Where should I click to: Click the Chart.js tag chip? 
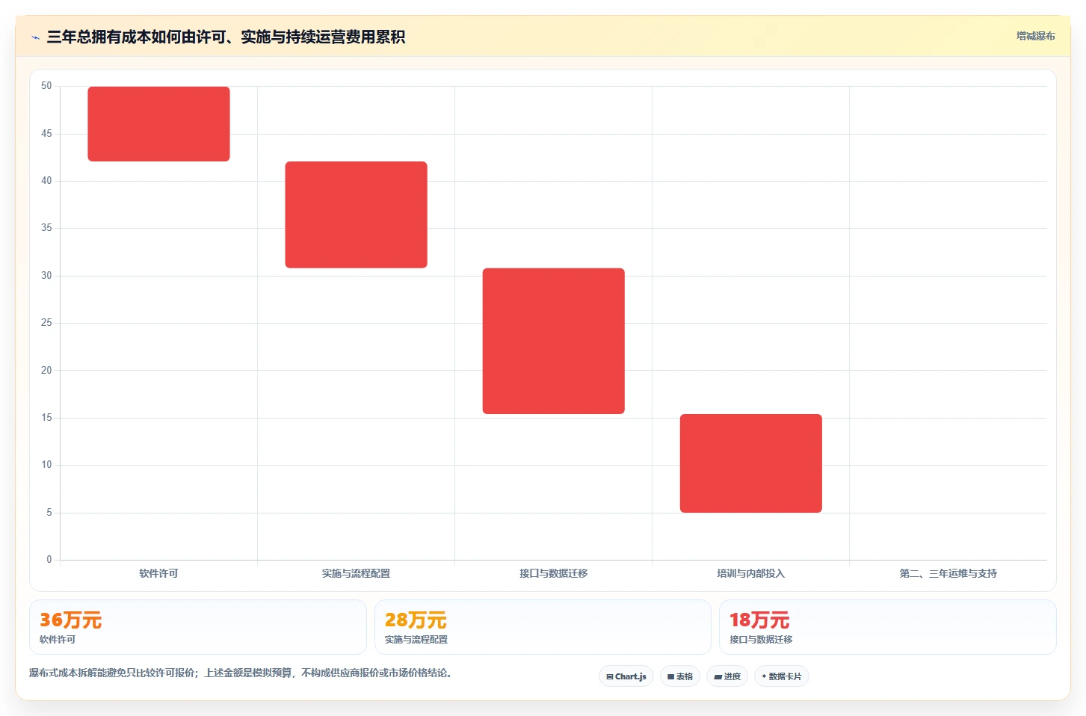click(626, 676)
